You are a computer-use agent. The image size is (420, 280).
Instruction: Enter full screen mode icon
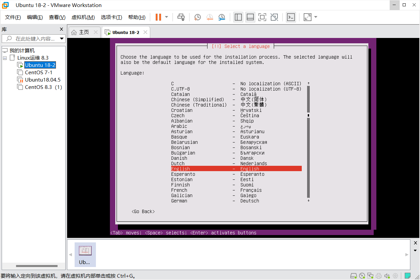pyautogui.click(x=262, y=17)
